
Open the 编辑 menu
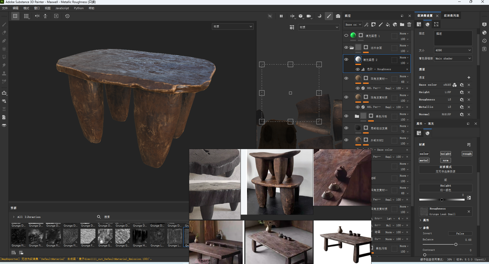pos(16,8)
